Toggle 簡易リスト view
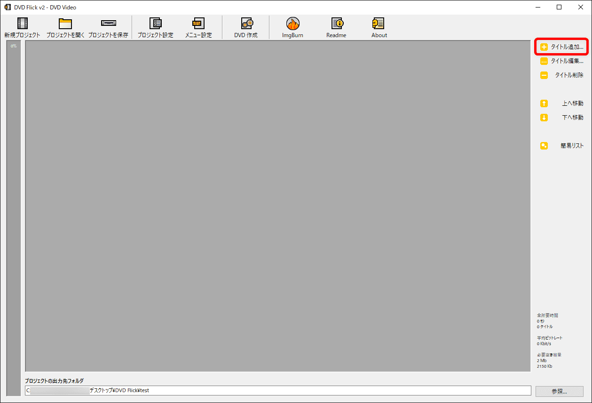Image resolution: width=592 pixels, height=403 pixels. (562, 146)
